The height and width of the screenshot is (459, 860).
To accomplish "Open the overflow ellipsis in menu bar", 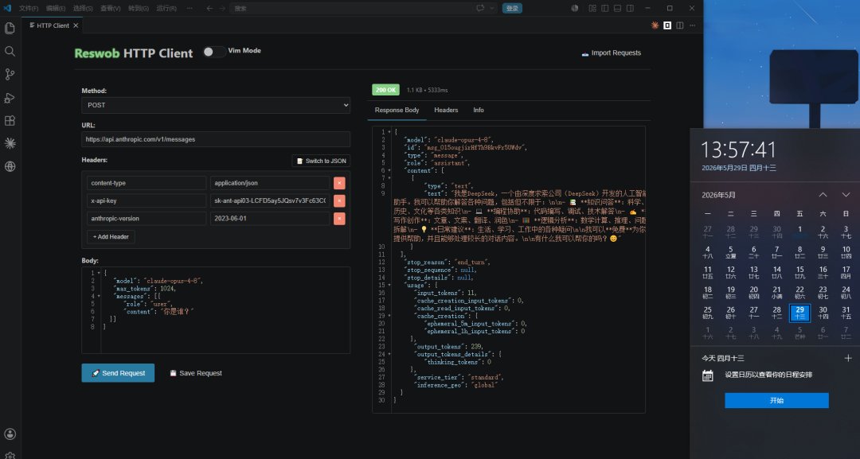I will (190, 8).
